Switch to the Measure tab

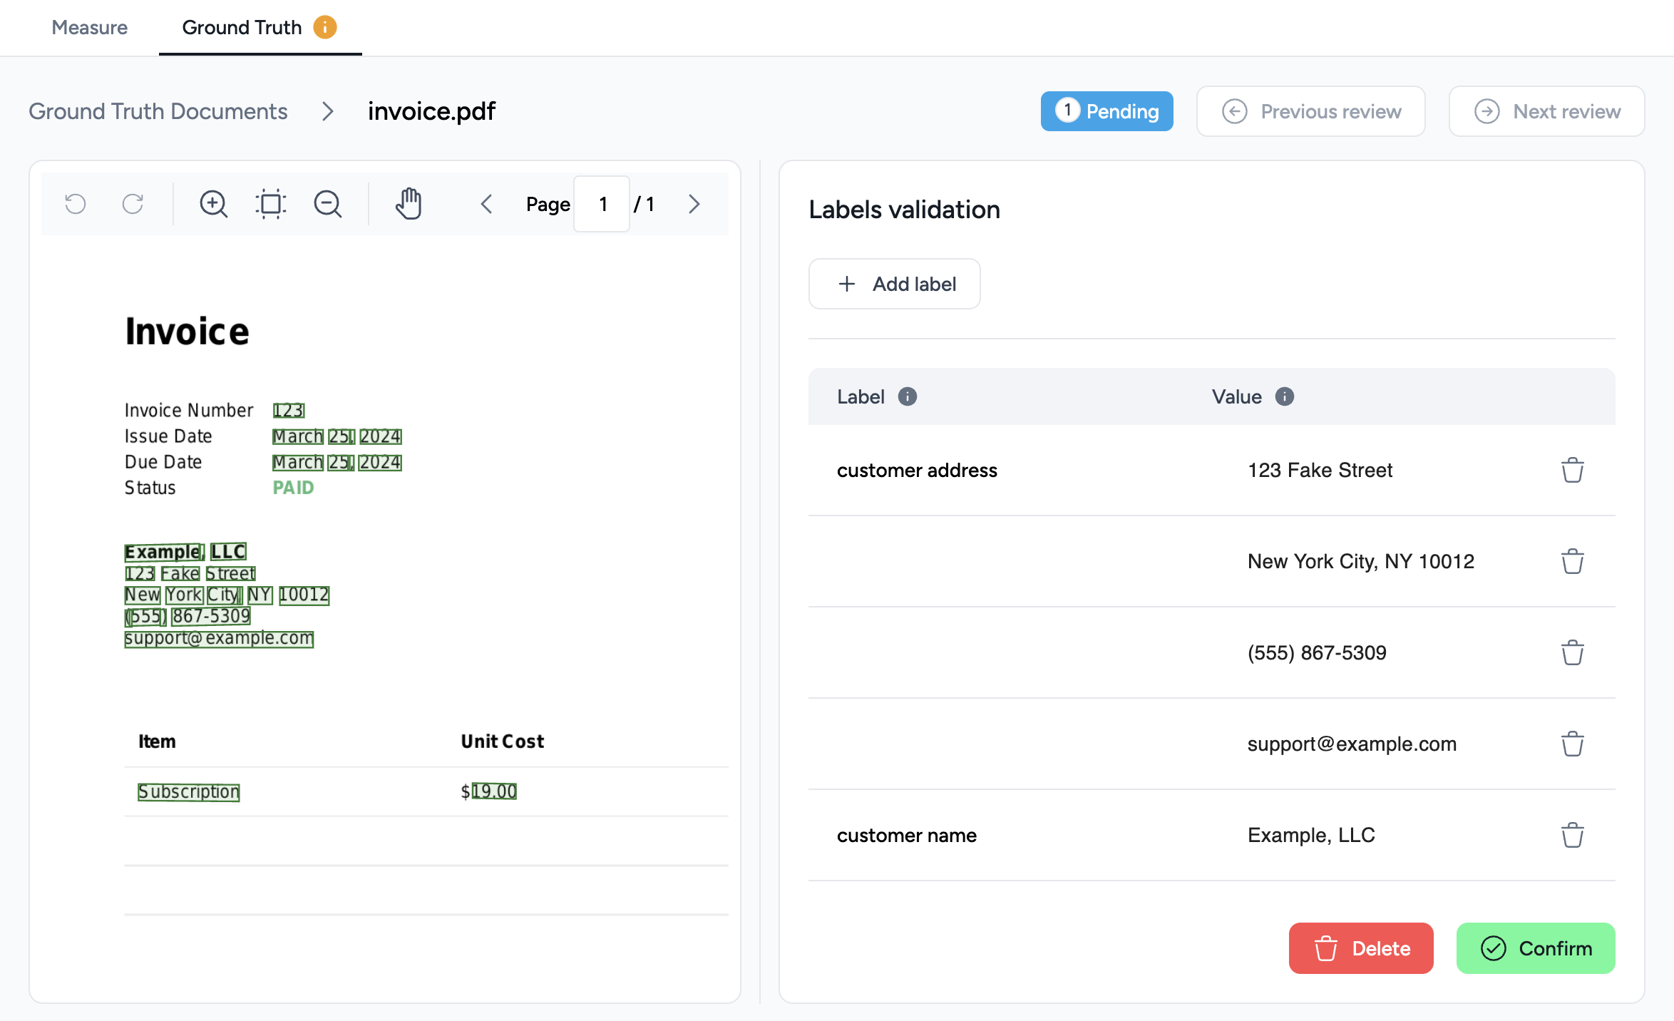(89, 27)
